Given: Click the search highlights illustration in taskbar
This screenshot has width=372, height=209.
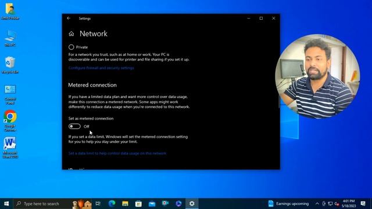Looking at the screenshot, I should [82, 204].
